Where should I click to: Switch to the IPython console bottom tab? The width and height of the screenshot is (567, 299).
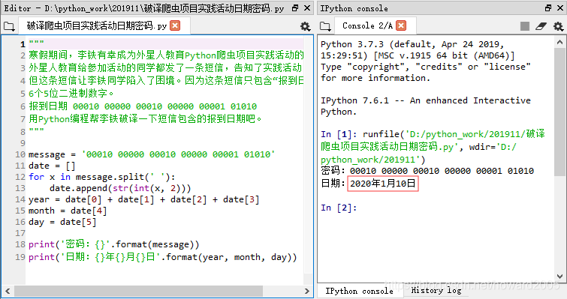[x=359, y=291]
